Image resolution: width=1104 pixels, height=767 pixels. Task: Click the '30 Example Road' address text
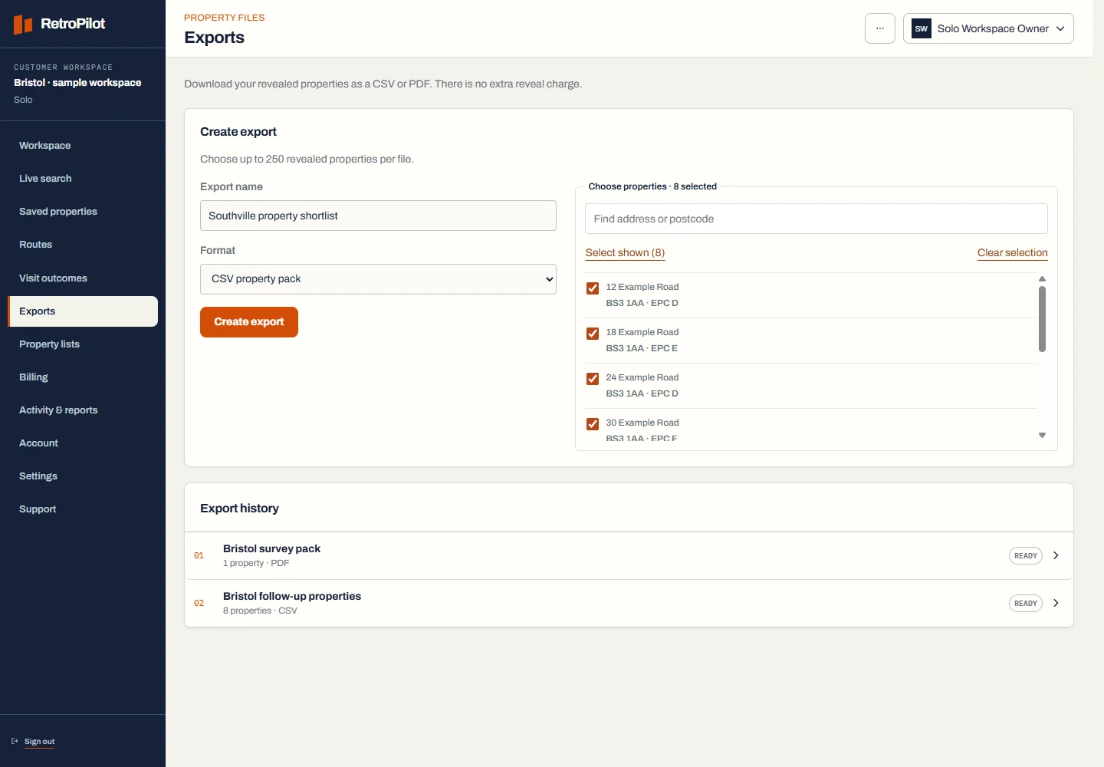pyautogui.click(x=642, y=423)
